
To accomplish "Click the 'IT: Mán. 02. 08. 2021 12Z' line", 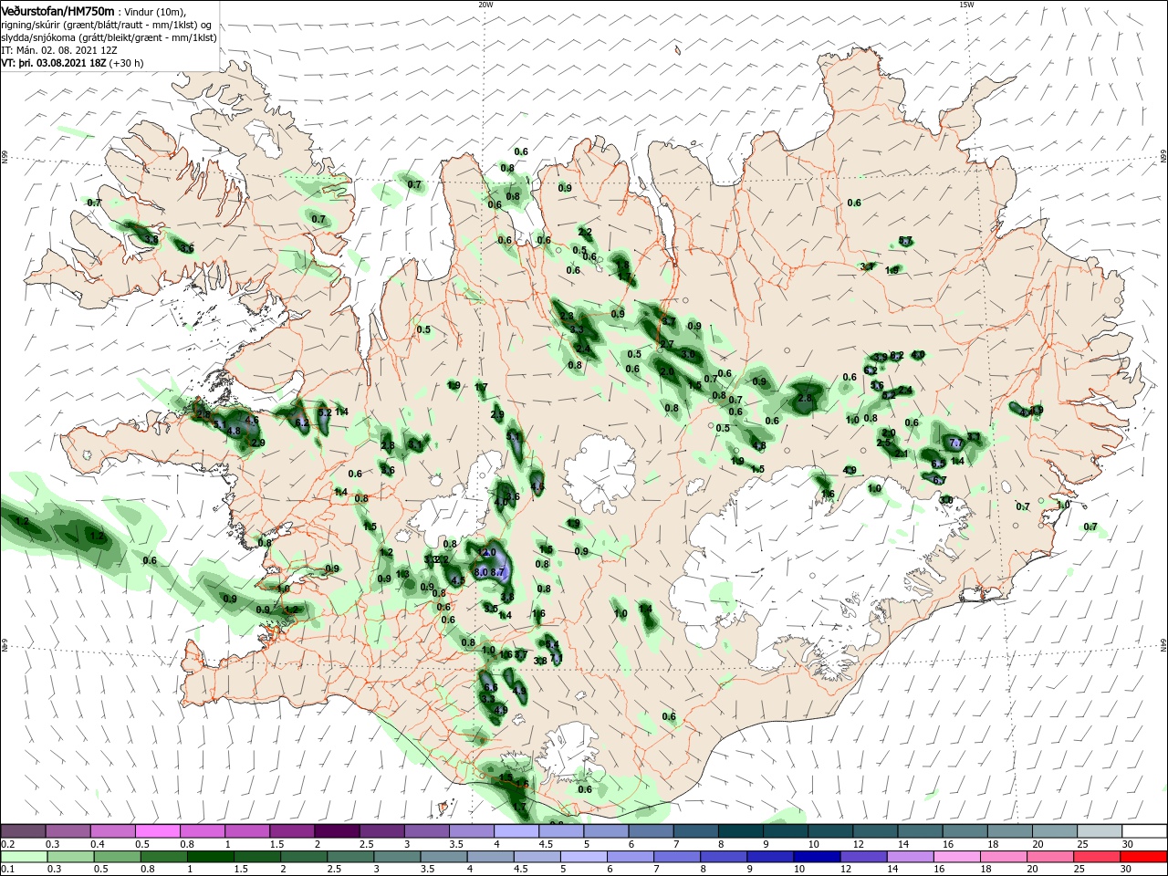I will pos(58,50).
